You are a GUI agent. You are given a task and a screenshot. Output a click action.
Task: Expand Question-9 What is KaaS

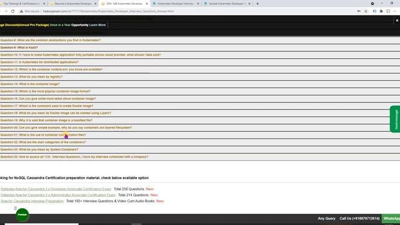click(x=200, y=47)
